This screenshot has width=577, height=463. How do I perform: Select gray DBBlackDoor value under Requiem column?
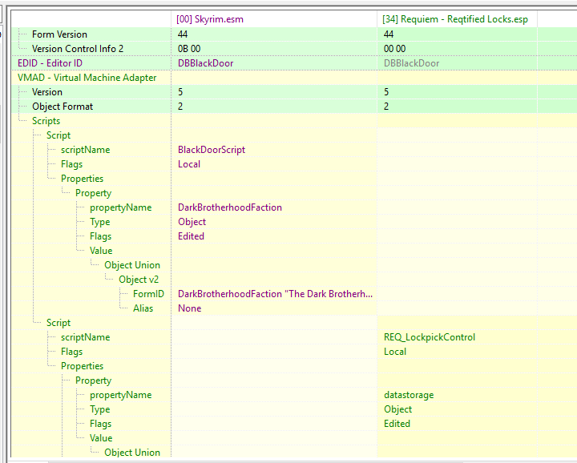click(x=411, y=63)
